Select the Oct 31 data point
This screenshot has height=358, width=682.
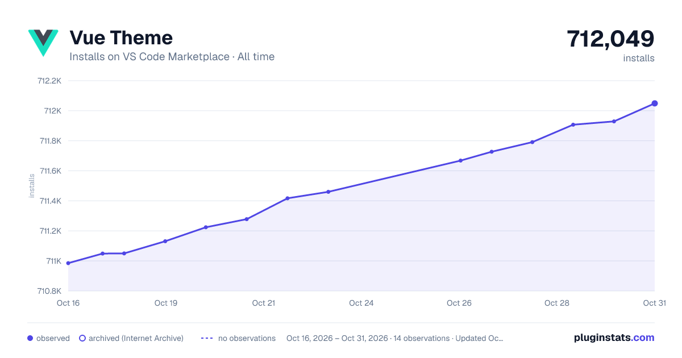(655, 103)
